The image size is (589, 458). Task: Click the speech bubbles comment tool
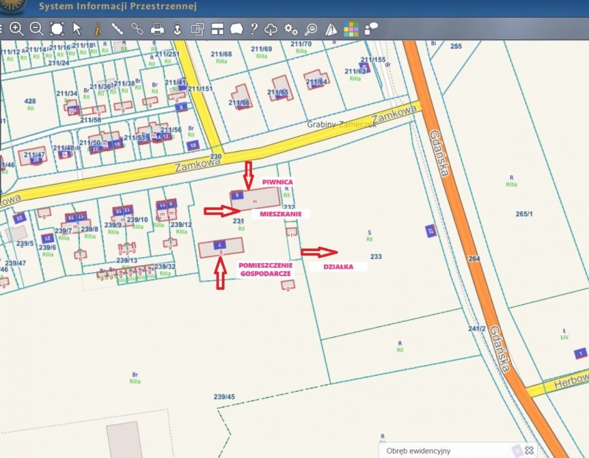pyautogui.click(x=371, y=28)
